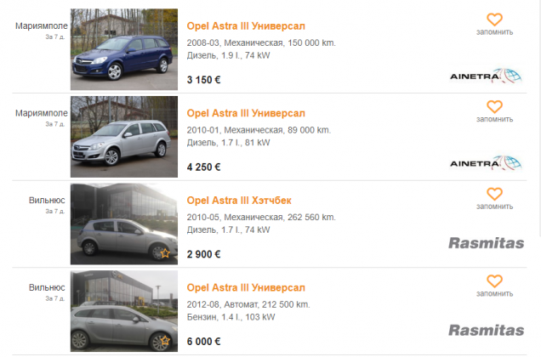Viewport: 541px width, 357px height.
Task: Open Ainetra dealer logo on 4 250 € listing
Action: tap(486, 163)
